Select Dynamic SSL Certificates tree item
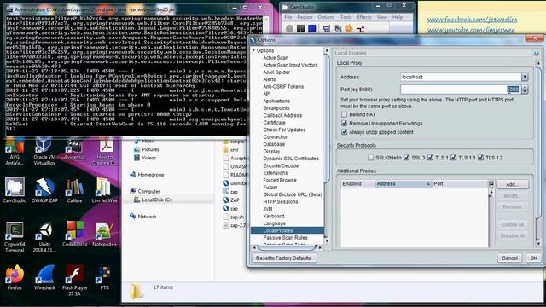 (x=291, y=159)
